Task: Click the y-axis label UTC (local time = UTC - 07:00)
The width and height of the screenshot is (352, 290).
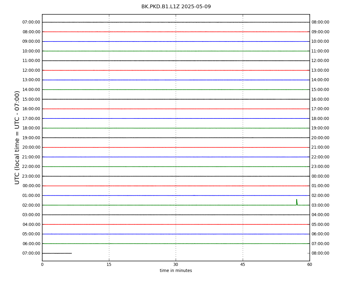Action: 17,137
